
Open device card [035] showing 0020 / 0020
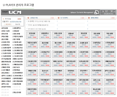click(x=110, y=73)
